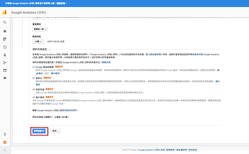Screen dimensions: 249x154
Task: Uncheck the 帳戶專家 checkbox
Action: pos(34,97)
